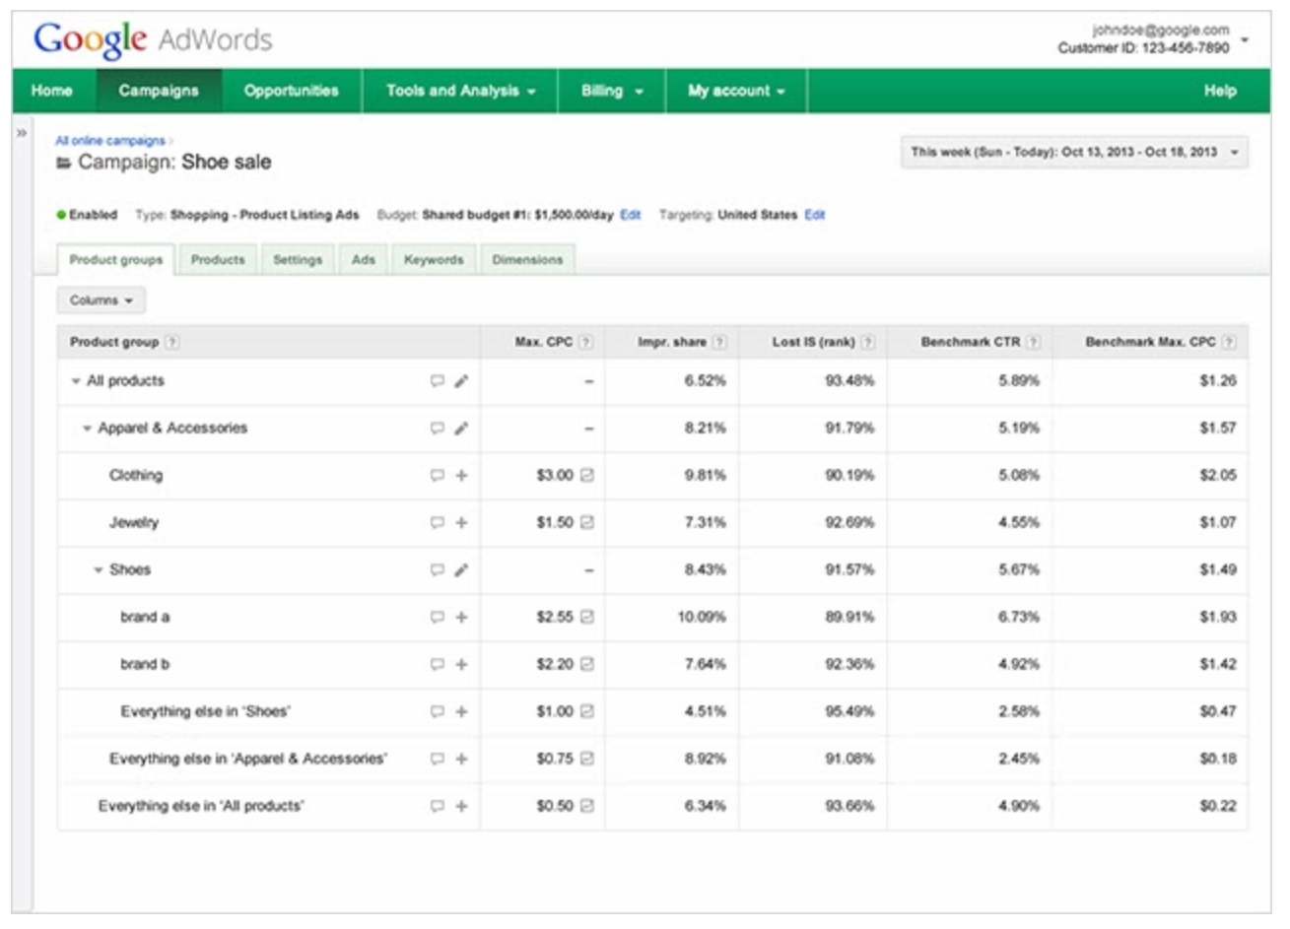Switch to the Ads tab
This screenshot has width=1290, height=929.
click(x=364, y=260)
